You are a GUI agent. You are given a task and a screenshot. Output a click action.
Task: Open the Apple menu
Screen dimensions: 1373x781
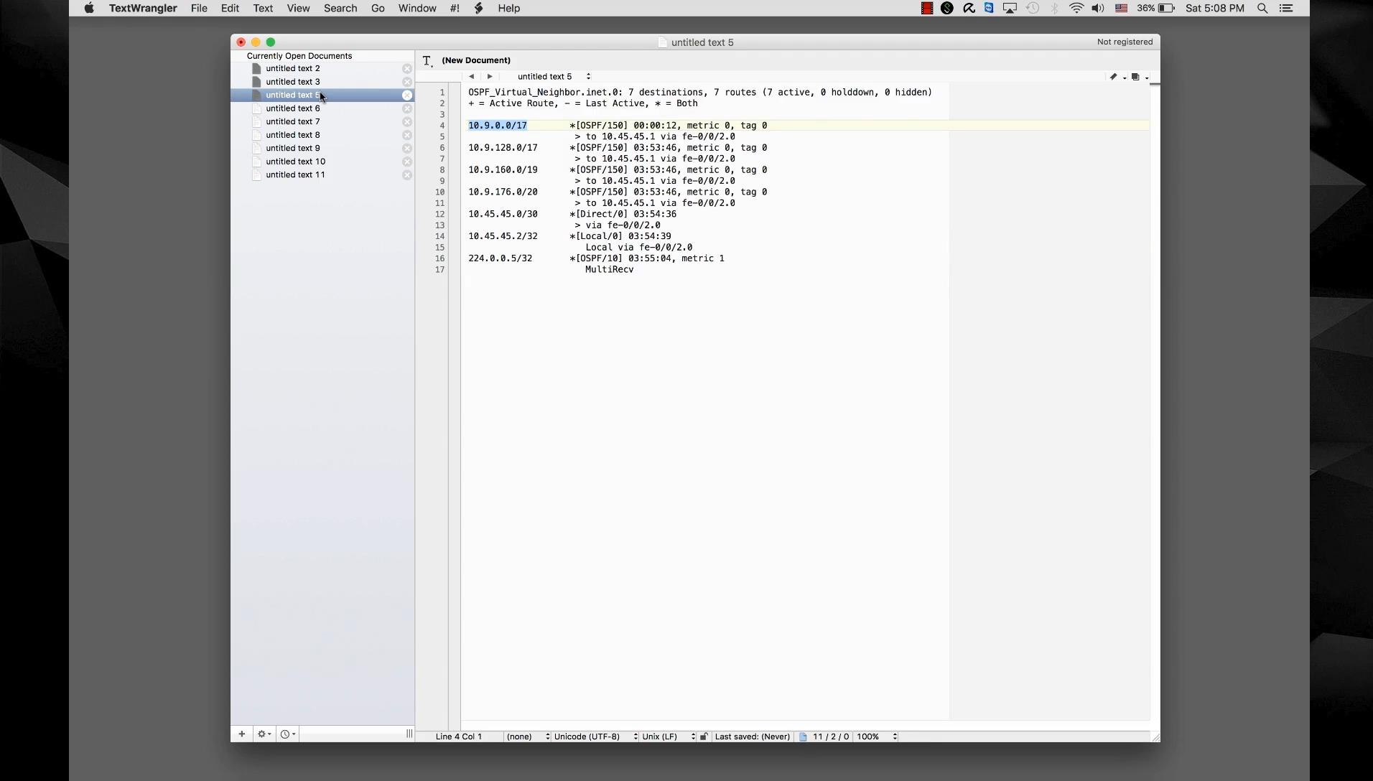click(x=89, y=8)
